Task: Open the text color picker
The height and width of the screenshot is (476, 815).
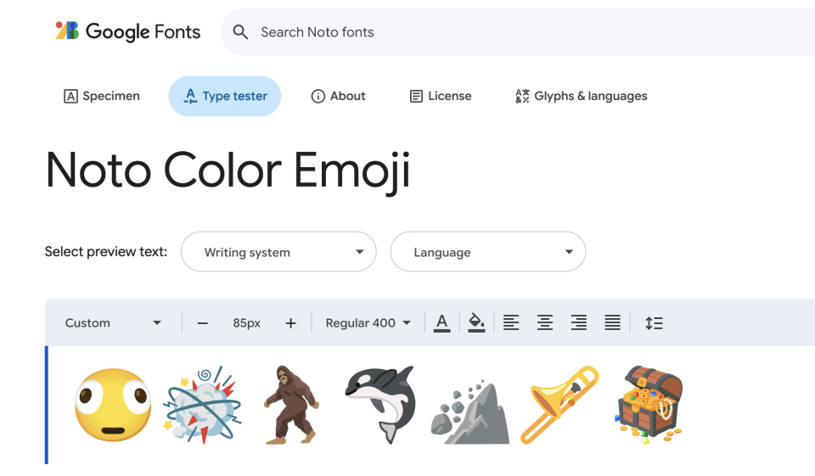Action: (441, 323)
